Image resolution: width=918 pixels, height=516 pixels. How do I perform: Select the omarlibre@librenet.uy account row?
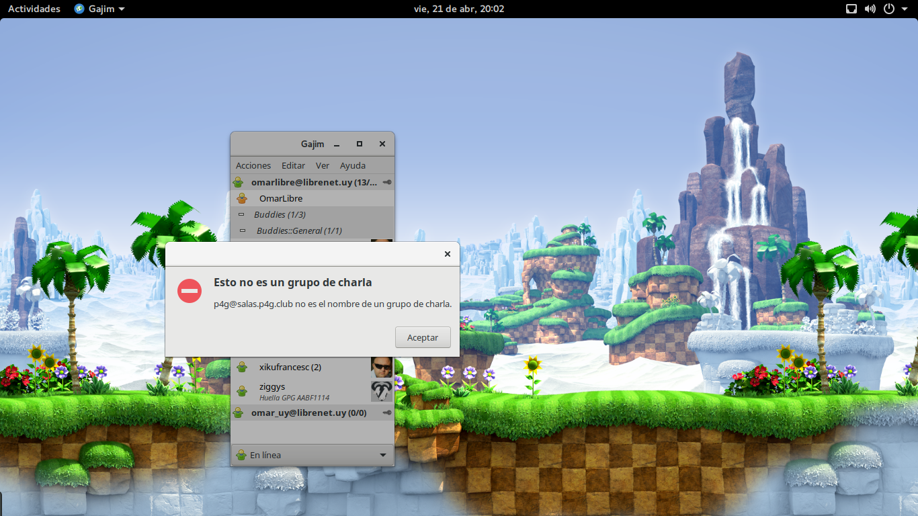coord(312,182)
